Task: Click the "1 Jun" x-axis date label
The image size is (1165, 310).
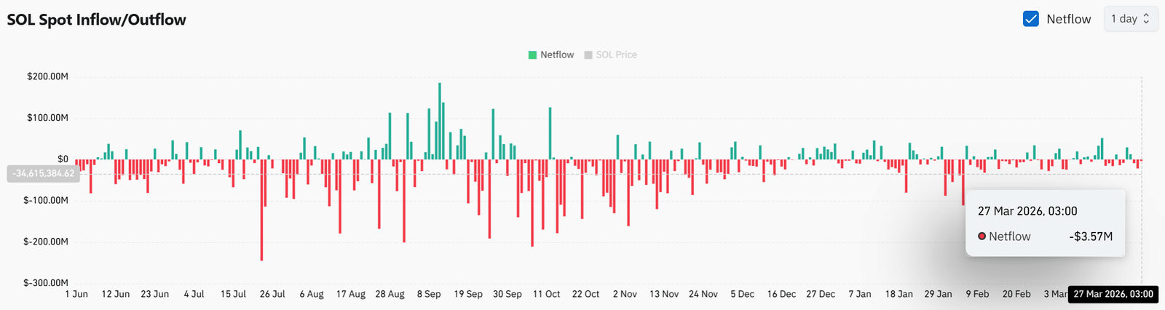Action: coord(76,294)
